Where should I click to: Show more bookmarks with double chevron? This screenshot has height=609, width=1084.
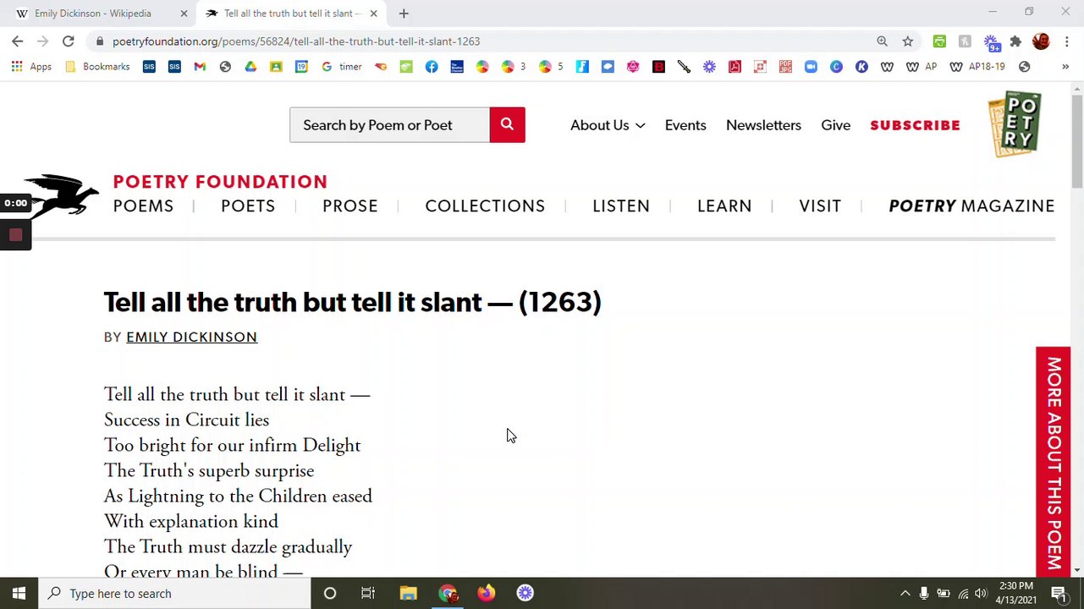(x=1065, y=67)
